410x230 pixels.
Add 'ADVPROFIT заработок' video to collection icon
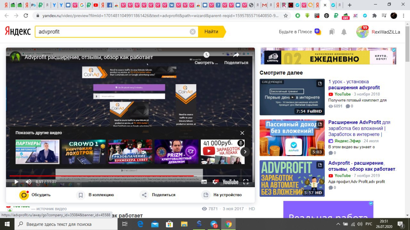(x=320, y=165)
